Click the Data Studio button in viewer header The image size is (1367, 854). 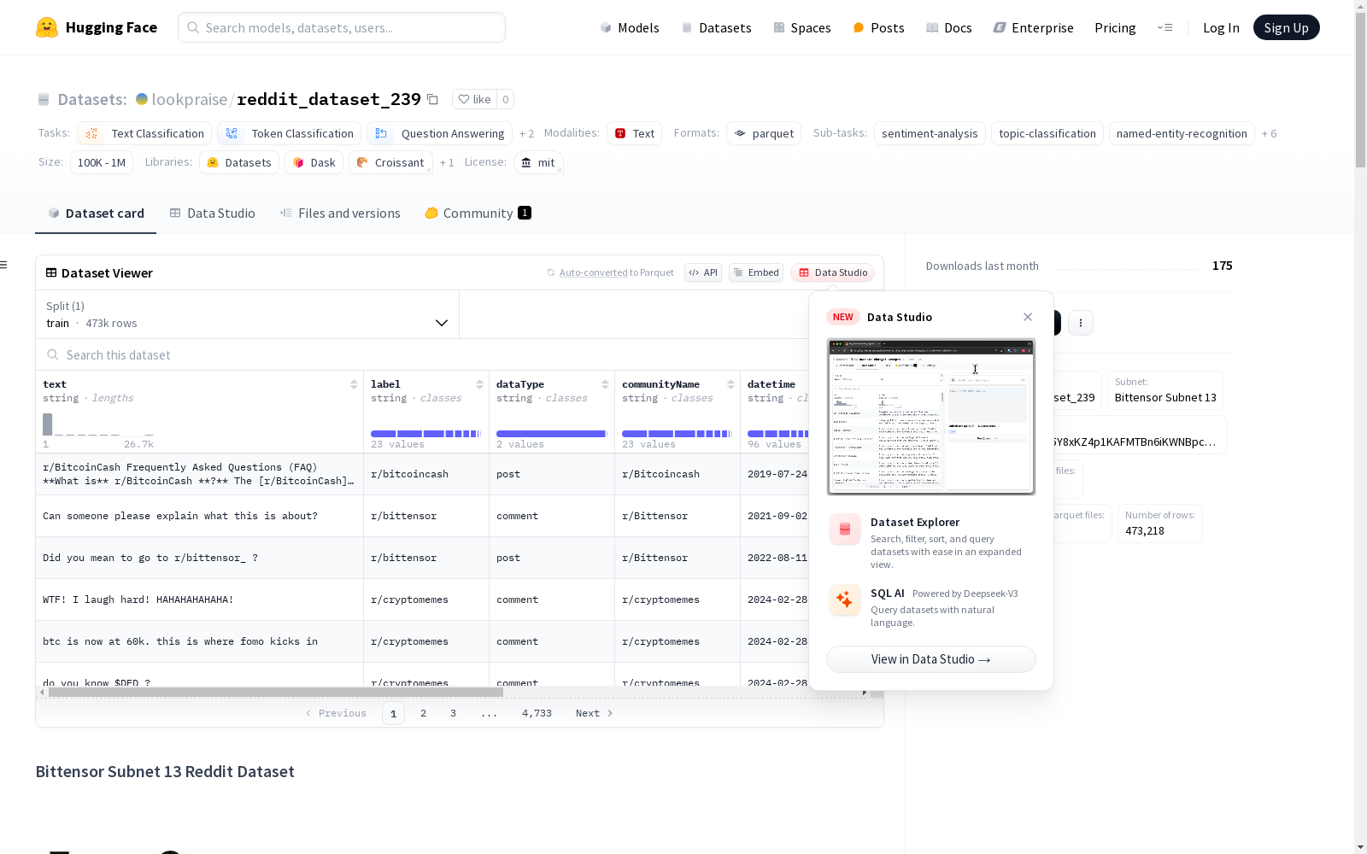click(x=833, y=272)
